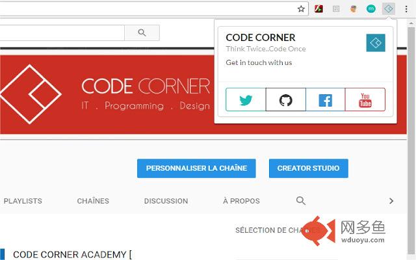Click the channel banner diamond logo
The image size is (416, 260).
point(31,94)
